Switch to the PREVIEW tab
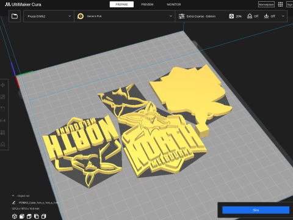Viewport: 293px width, 220px height. [147, 4]
